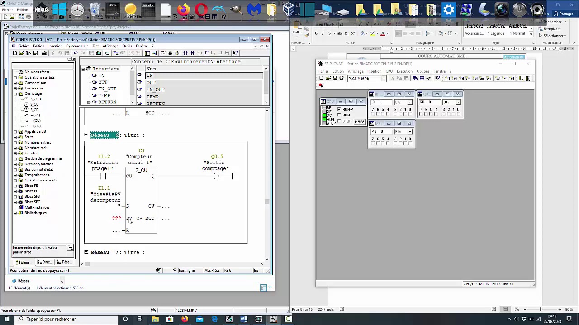
Task: Toggle monitoring glasses icon in editor toolbar
Action: tap(122, 53)
